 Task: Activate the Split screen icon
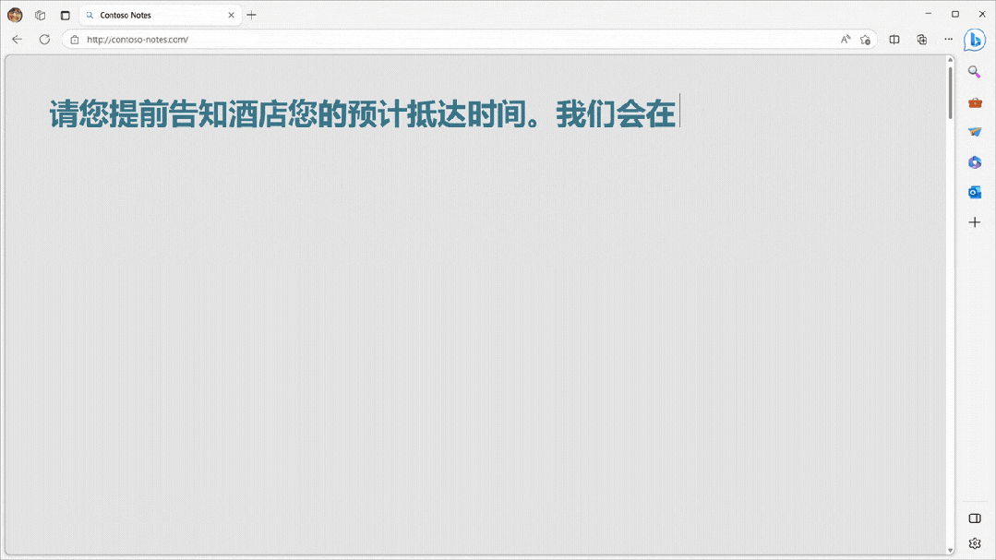(893, 39)
